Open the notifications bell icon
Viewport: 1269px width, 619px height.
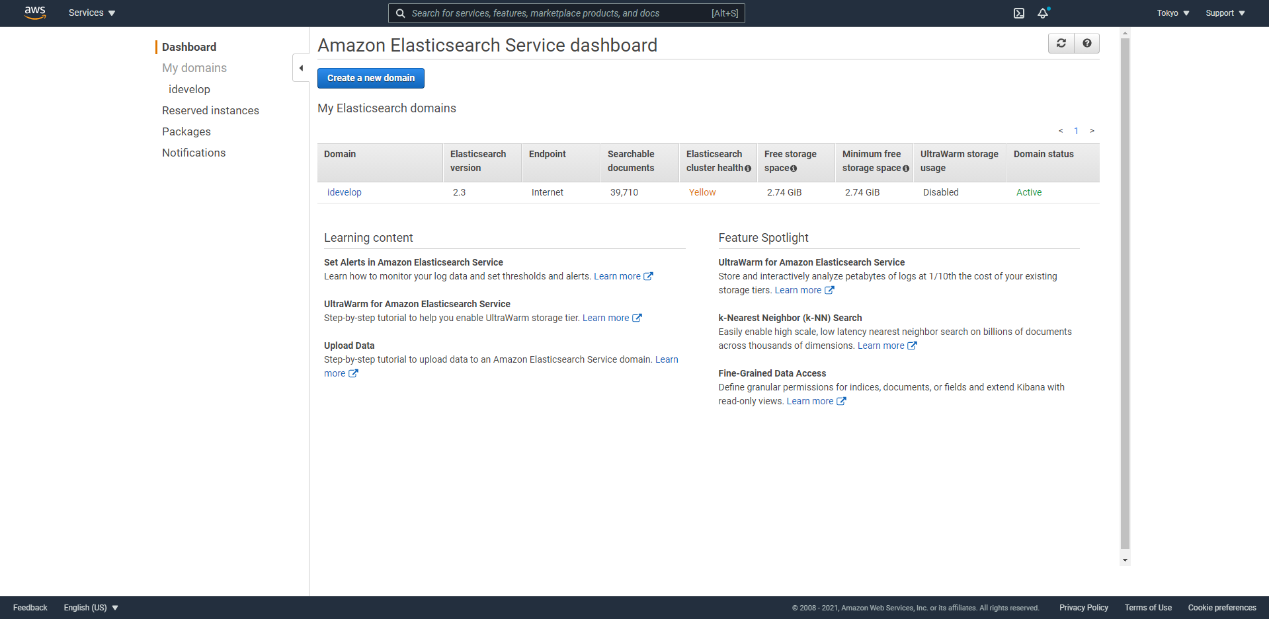click(1043, 13)
